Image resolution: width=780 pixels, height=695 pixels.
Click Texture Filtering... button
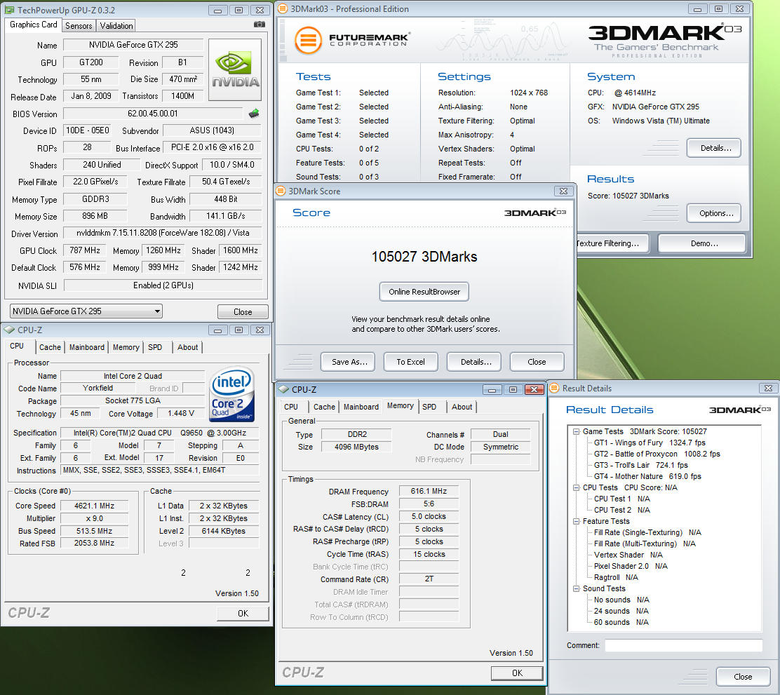pos(612,244)
